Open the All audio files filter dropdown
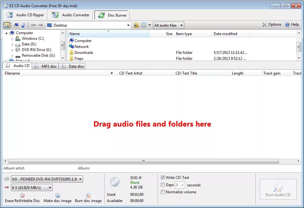 coord(168,25)
